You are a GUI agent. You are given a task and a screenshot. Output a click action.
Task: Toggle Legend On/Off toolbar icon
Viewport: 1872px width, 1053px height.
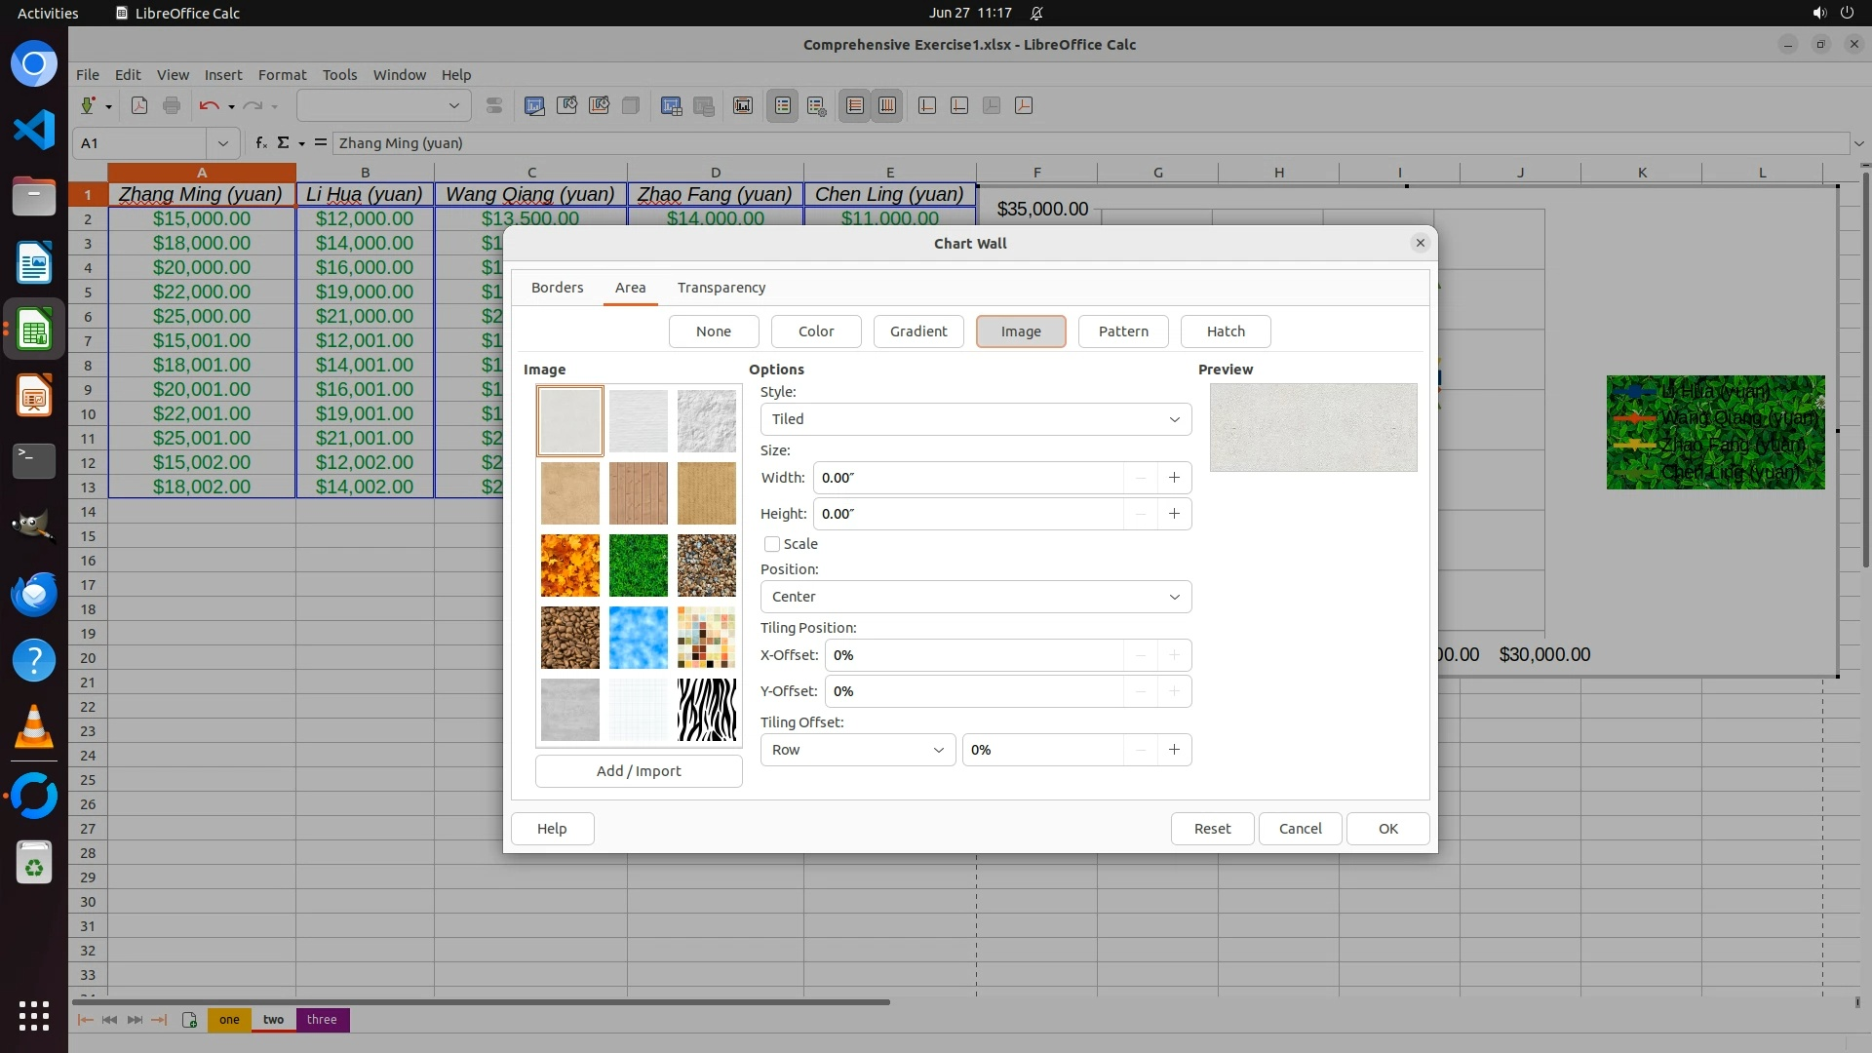point(783,105)
